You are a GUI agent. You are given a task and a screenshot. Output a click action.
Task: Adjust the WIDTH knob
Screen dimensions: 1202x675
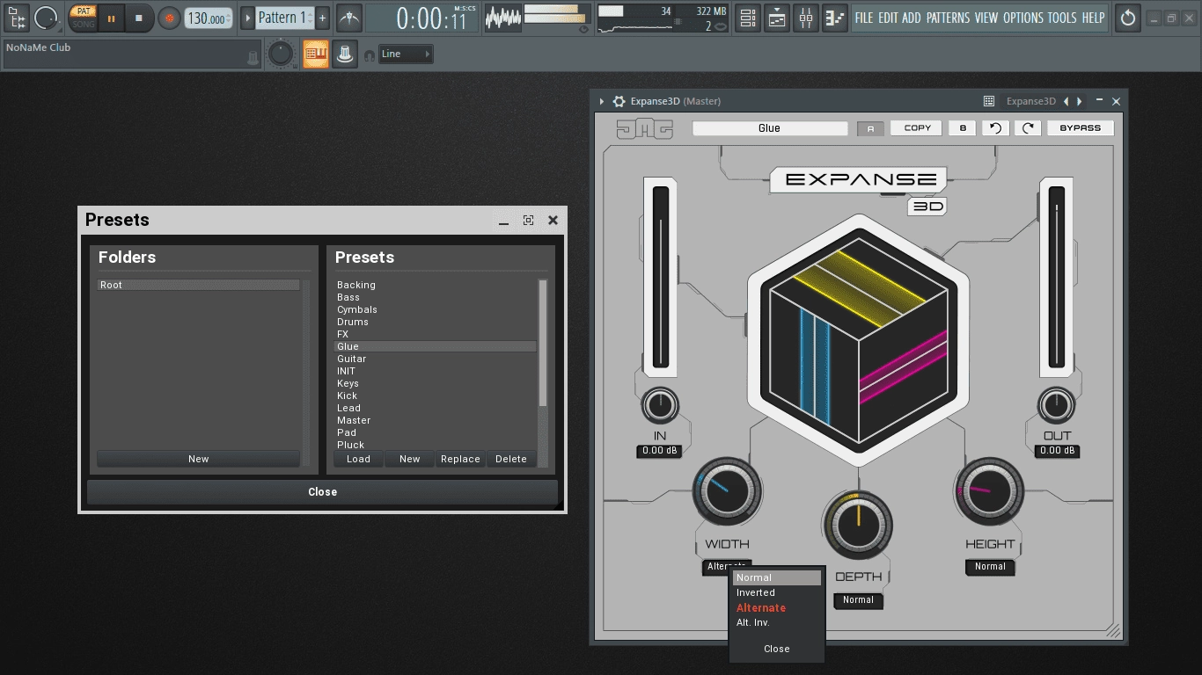coord(727,491)
